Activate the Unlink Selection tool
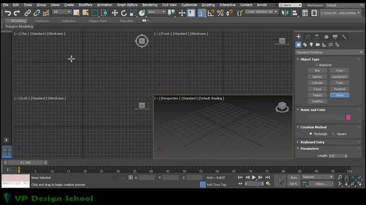366x205 pixels. click(x=37, y=13)
